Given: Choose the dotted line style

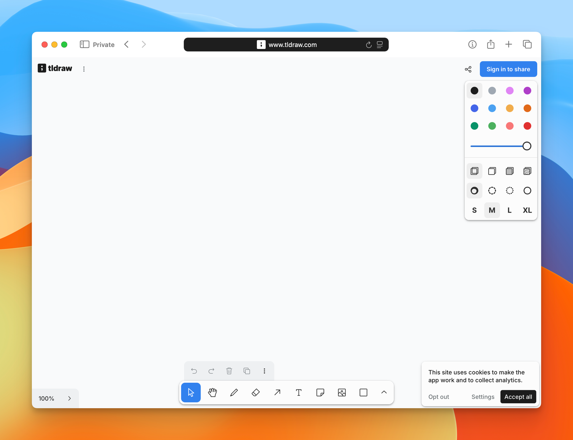Looking at the screenshot, I should tap(510, 190).
